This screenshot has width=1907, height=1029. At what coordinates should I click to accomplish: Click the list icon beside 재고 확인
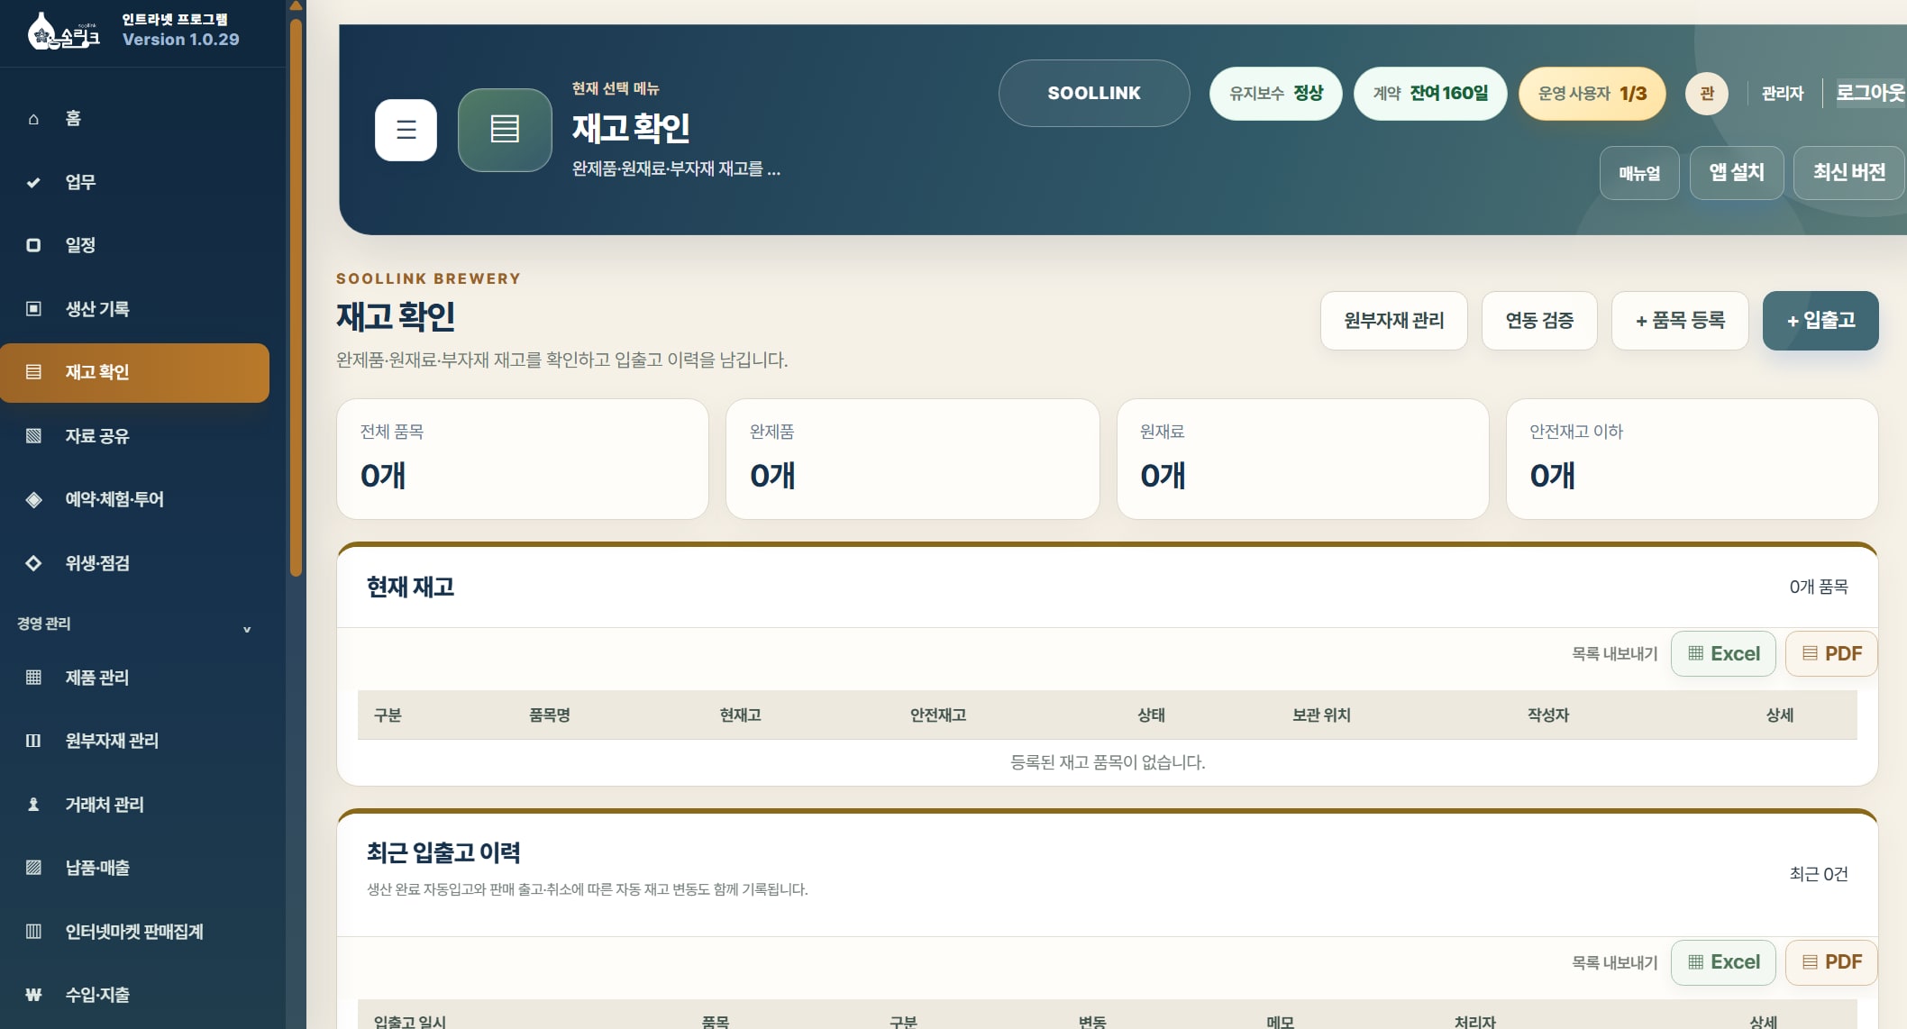pos(33,372)
